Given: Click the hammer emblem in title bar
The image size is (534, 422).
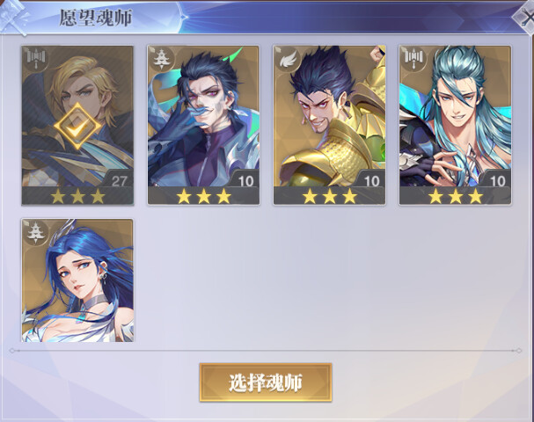Looking at the screenshot, I should click(15, 18).
